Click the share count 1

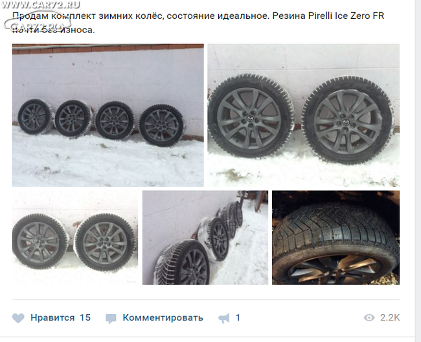point(238,317)
